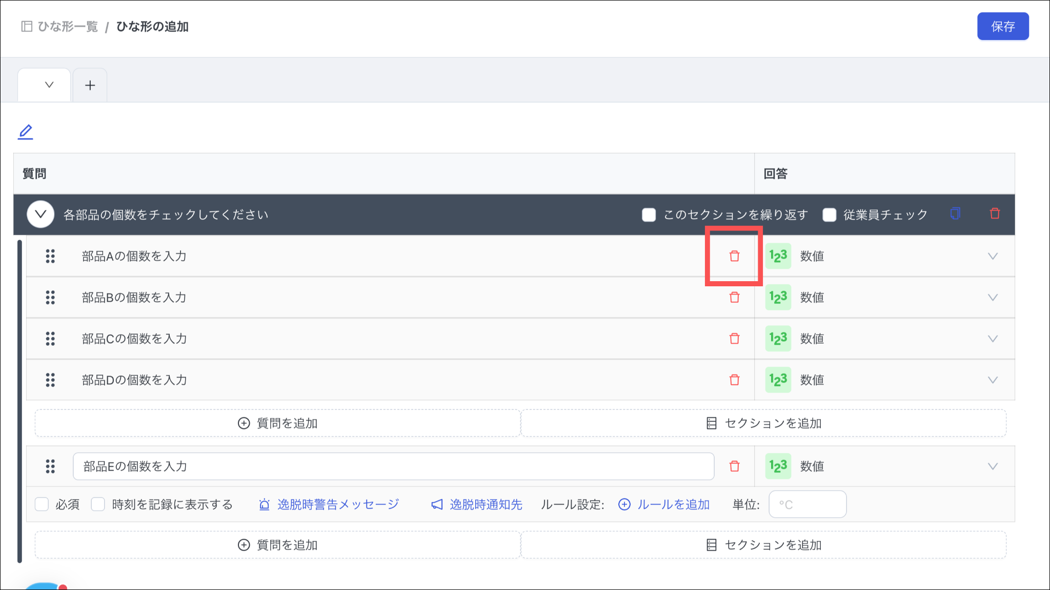Go back to ひな形一覧 breadcrumb
This screenshot has height=590, width=1050.
pos(67,27)
